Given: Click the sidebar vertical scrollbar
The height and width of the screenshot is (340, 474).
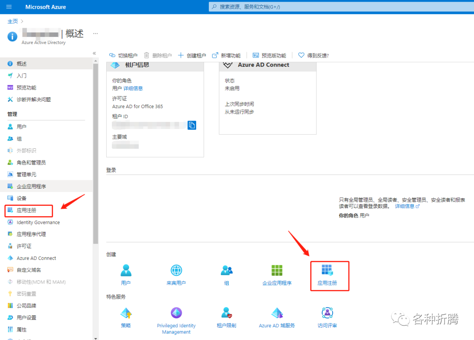Looking at the screenshot, I should pos(96,154).
